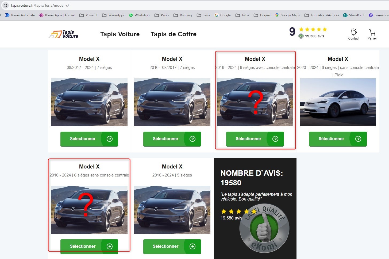Open the Contact headset icon
389x259 pixels.
pos(354,32)
